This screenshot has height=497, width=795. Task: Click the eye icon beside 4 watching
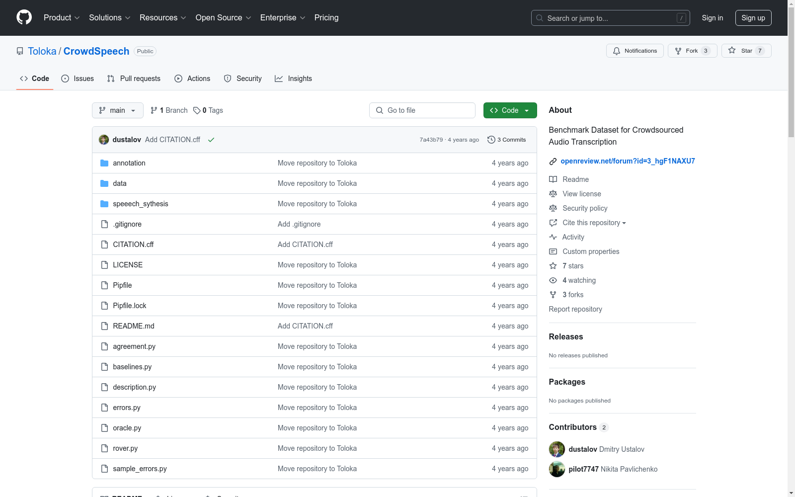(x=553, y=280)
